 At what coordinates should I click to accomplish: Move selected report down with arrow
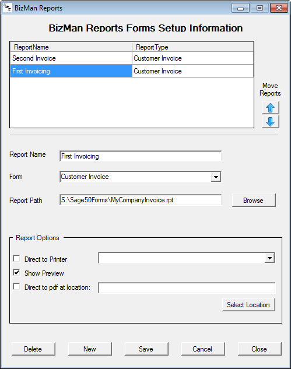pos(270,122)
